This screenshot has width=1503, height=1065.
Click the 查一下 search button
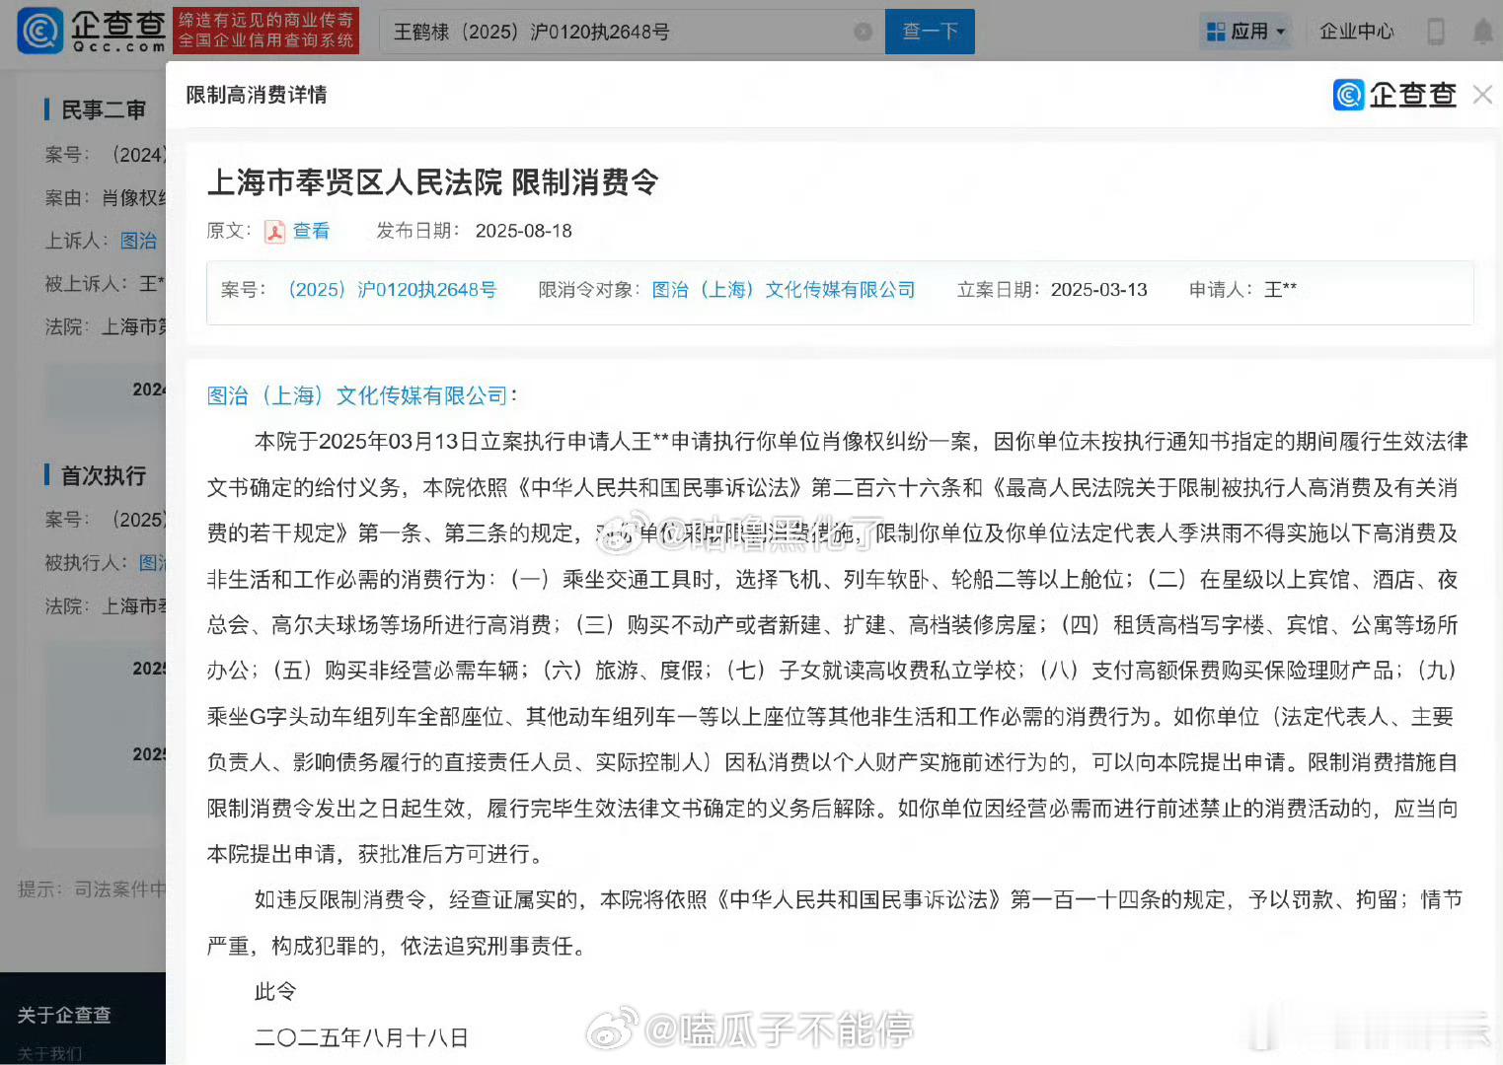[x=930, y=32]
